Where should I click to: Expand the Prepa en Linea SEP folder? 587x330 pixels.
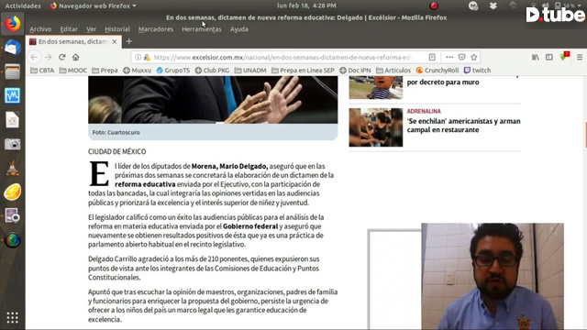click(303, 71)
